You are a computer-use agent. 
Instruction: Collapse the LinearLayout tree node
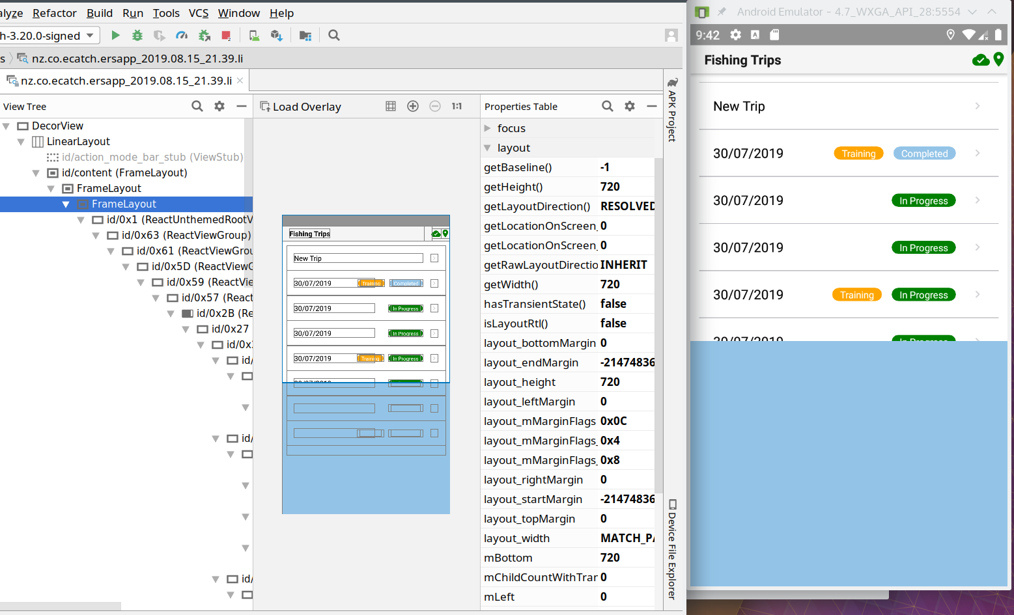pos(21,141)
